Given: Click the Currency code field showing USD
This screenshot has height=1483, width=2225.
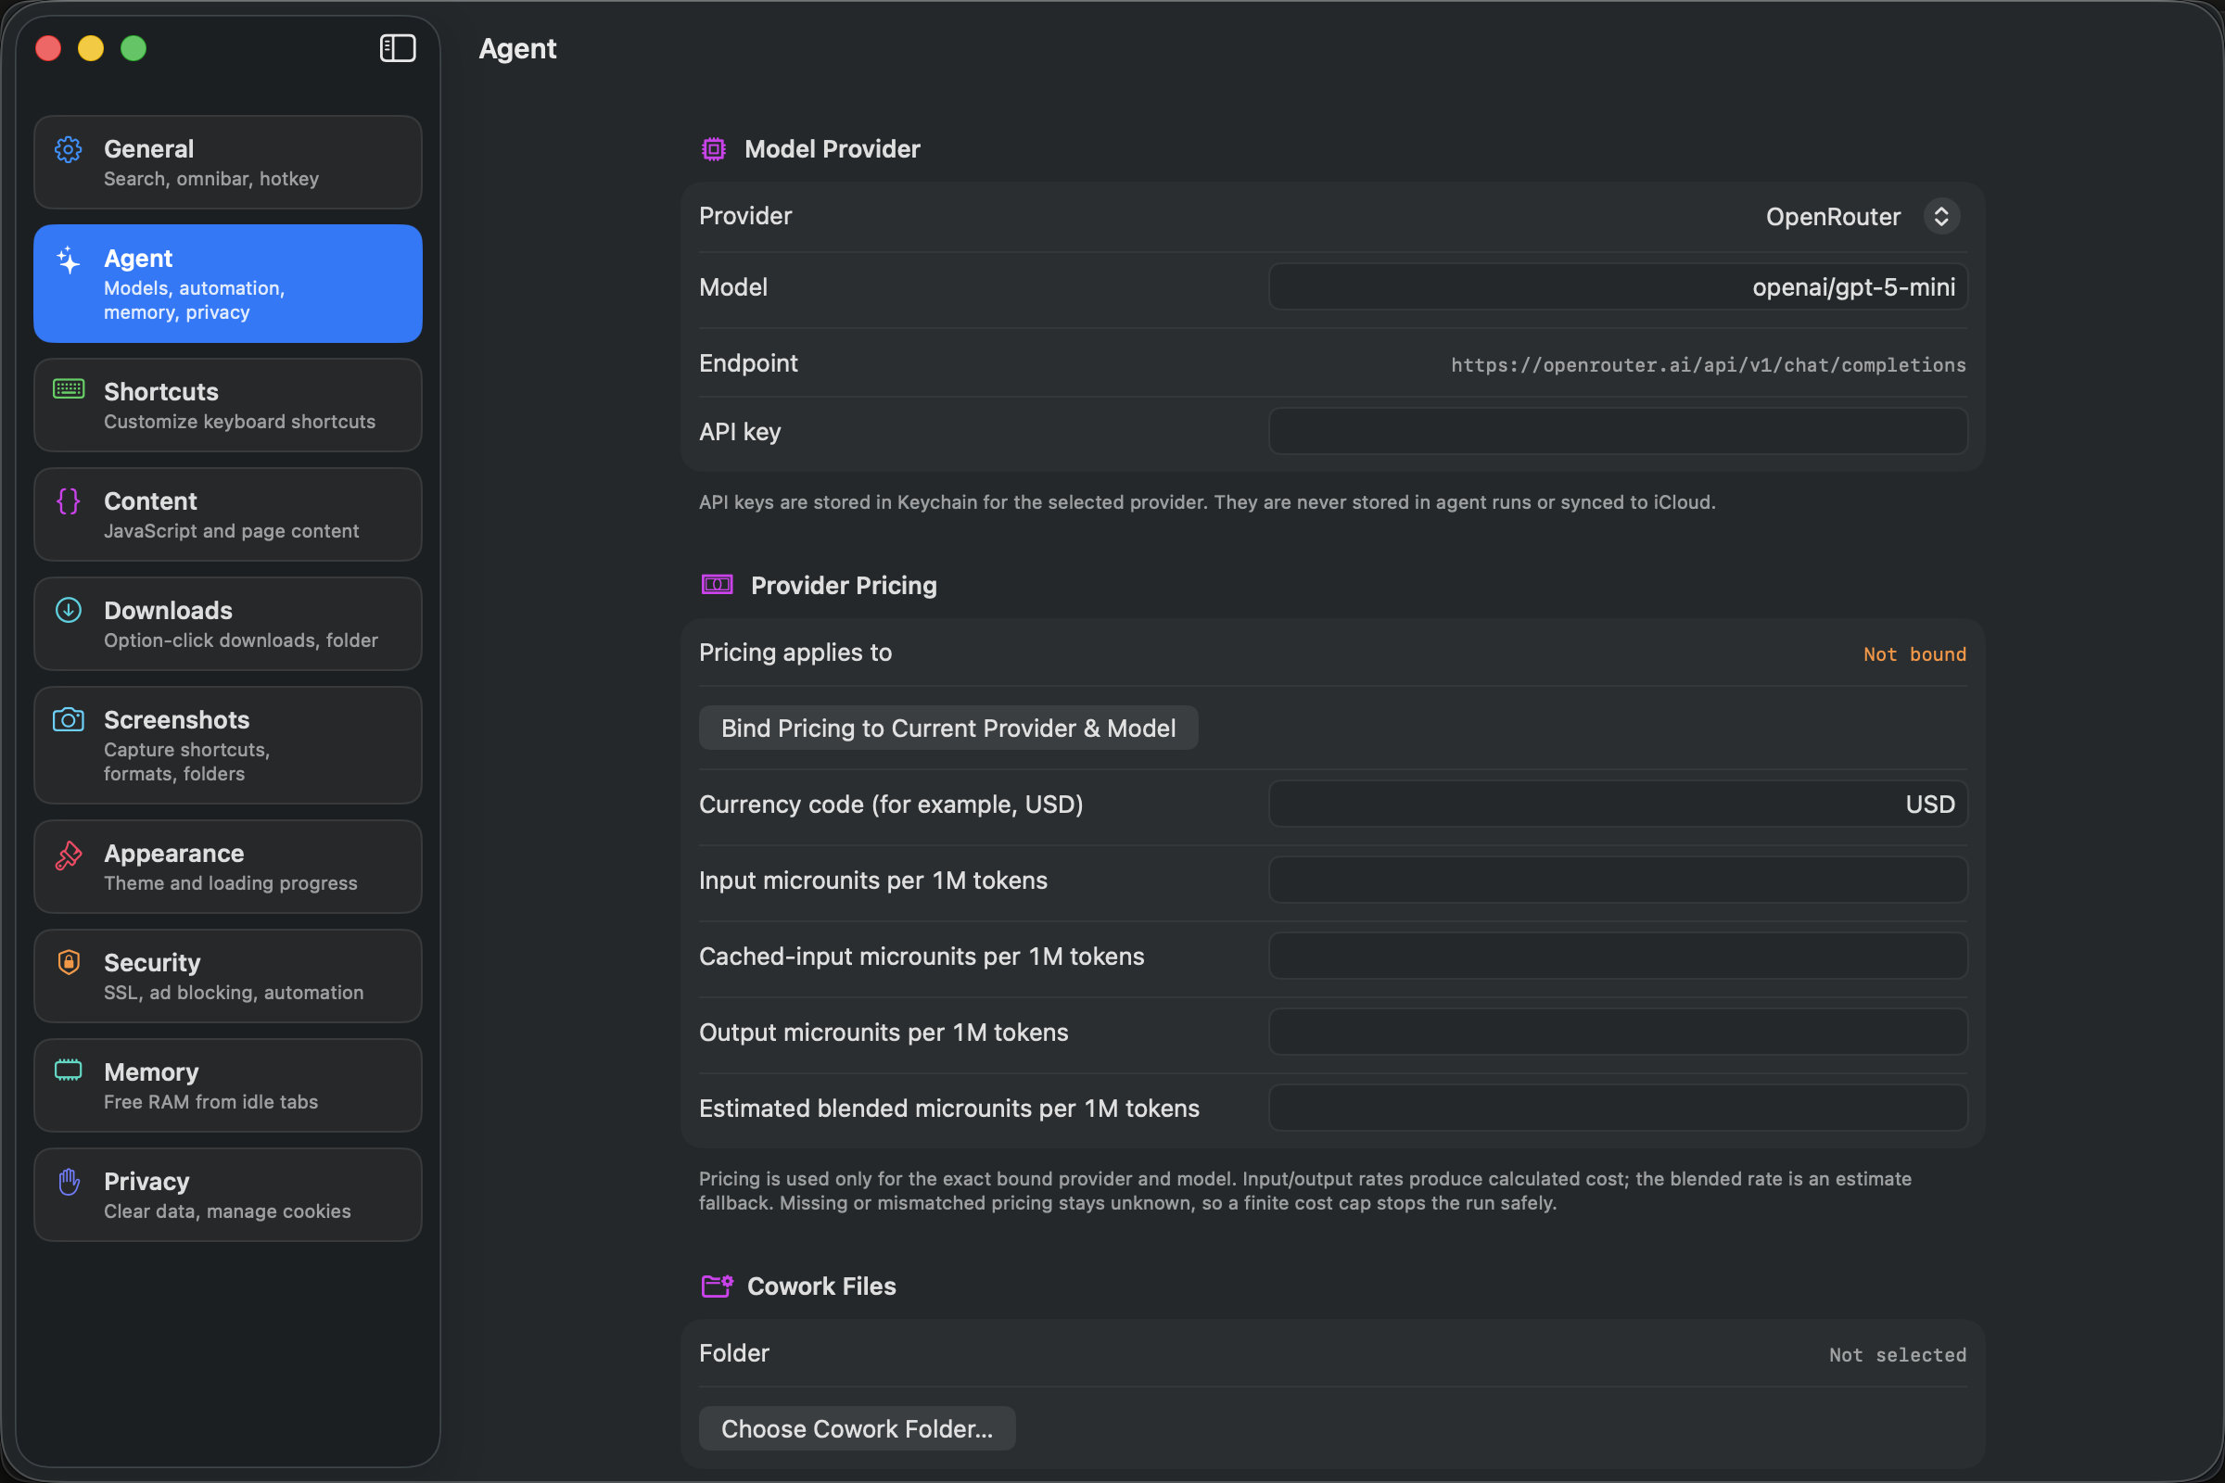Looking at the screenshot, I should [1618, 804].
